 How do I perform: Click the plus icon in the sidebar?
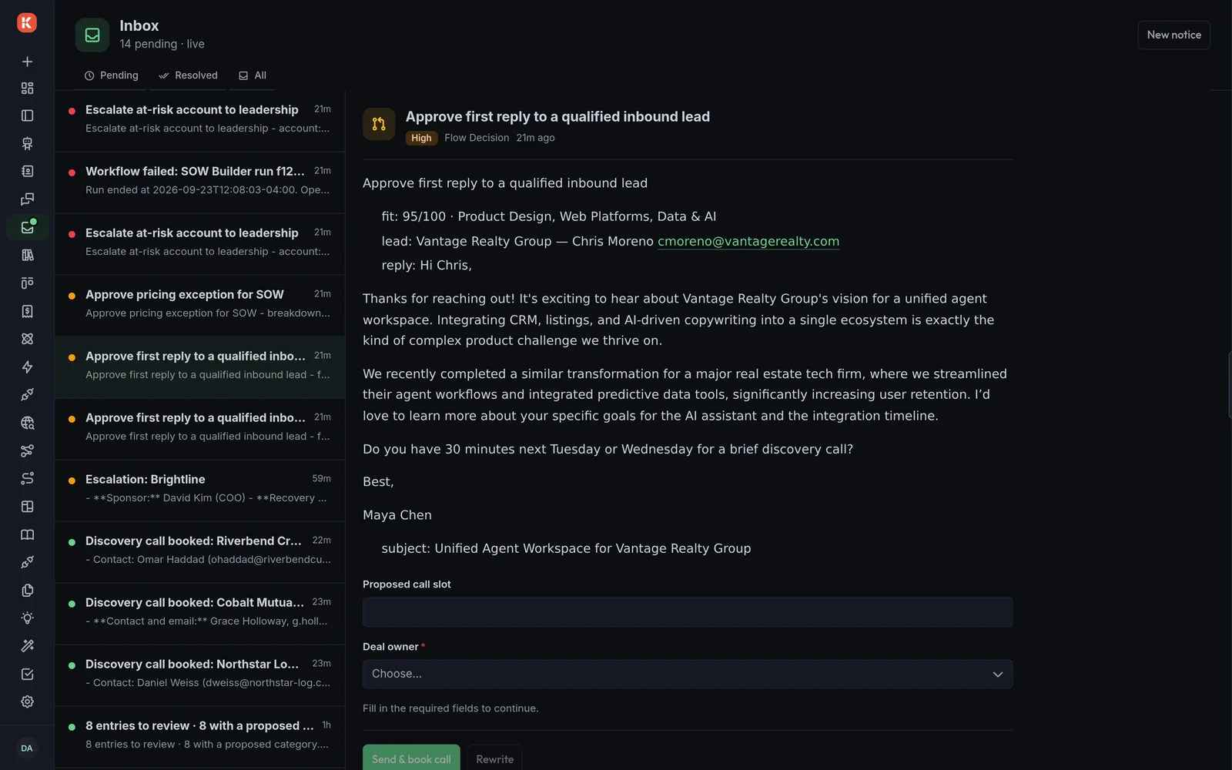(x=27, y=62)
